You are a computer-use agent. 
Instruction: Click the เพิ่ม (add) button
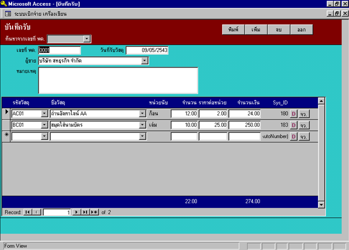click(256, 30)
